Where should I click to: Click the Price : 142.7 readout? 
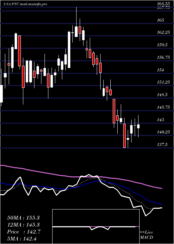coord(24,232)
